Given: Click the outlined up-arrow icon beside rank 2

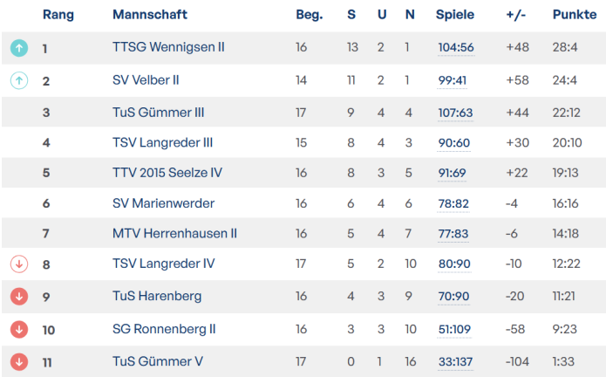Looking at the screenshot, I should (x=19, y=80).
